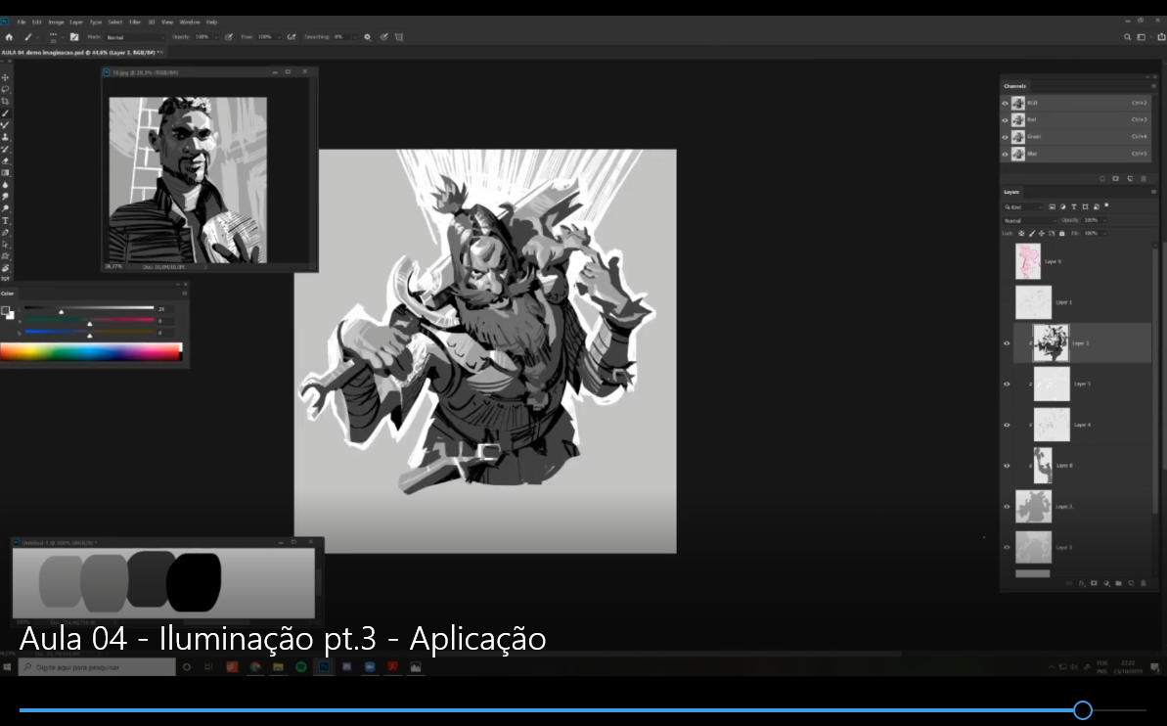Create a new group with folder icon

(x=1118, y=583)
